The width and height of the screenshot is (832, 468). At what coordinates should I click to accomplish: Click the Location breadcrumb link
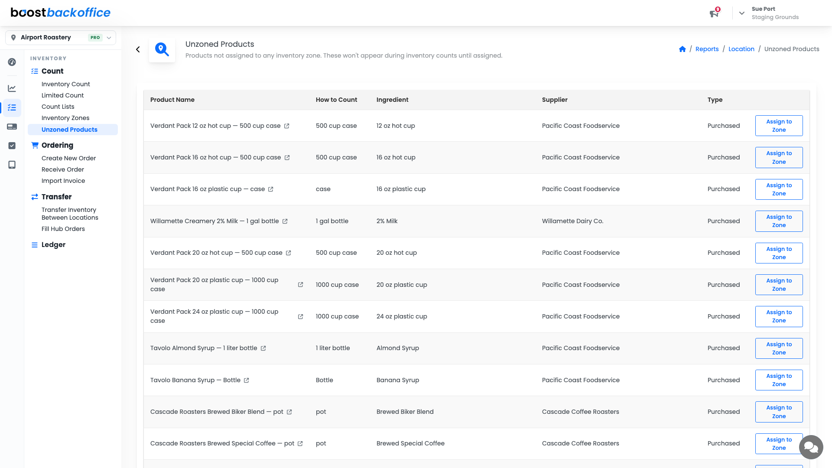[x=741, y=49]
